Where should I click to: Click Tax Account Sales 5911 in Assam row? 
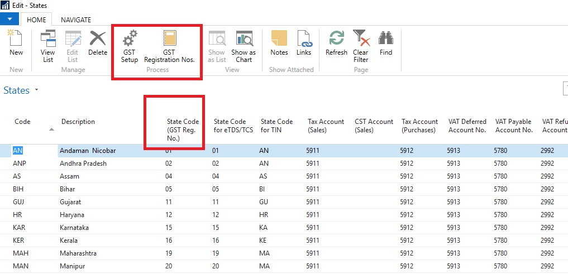(312, 176)
